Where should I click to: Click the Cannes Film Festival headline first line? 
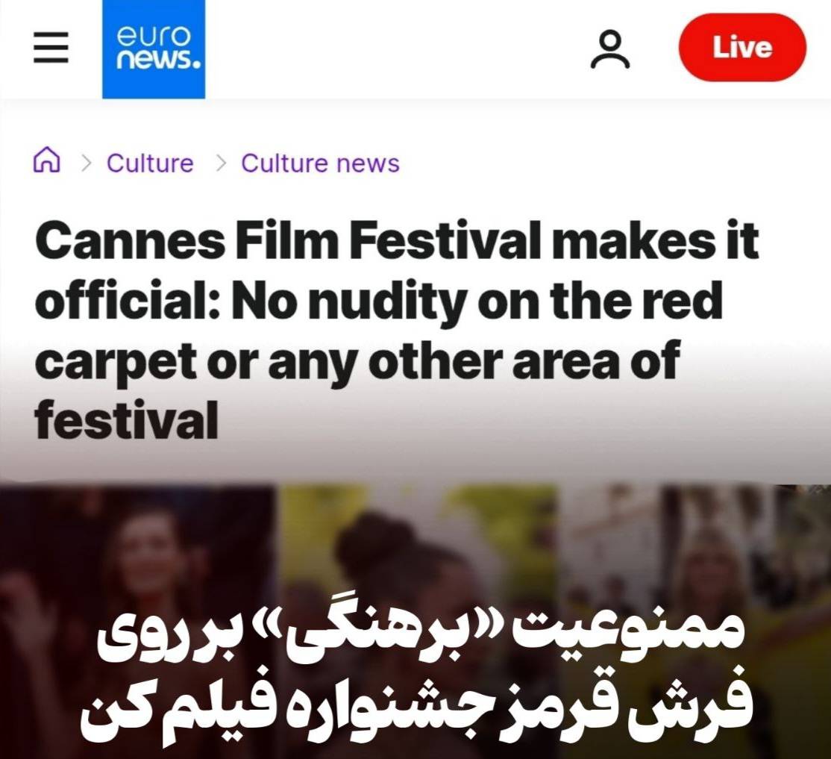397,241
